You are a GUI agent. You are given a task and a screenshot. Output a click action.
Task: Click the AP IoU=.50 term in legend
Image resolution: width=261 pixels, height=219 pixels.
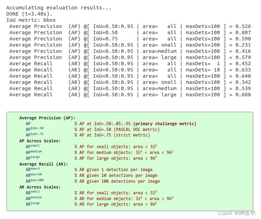(x=35, y=129)
